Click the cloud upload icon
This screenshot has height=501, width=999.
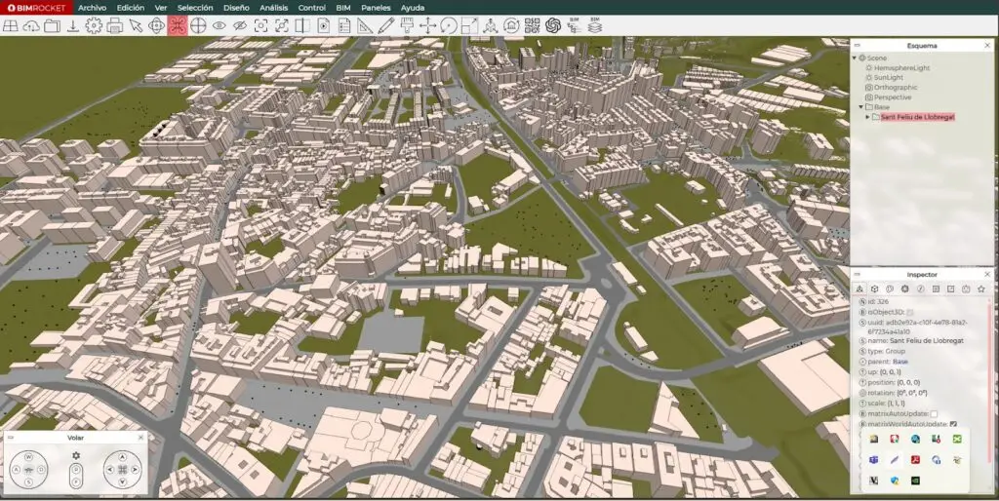[31, 25]
